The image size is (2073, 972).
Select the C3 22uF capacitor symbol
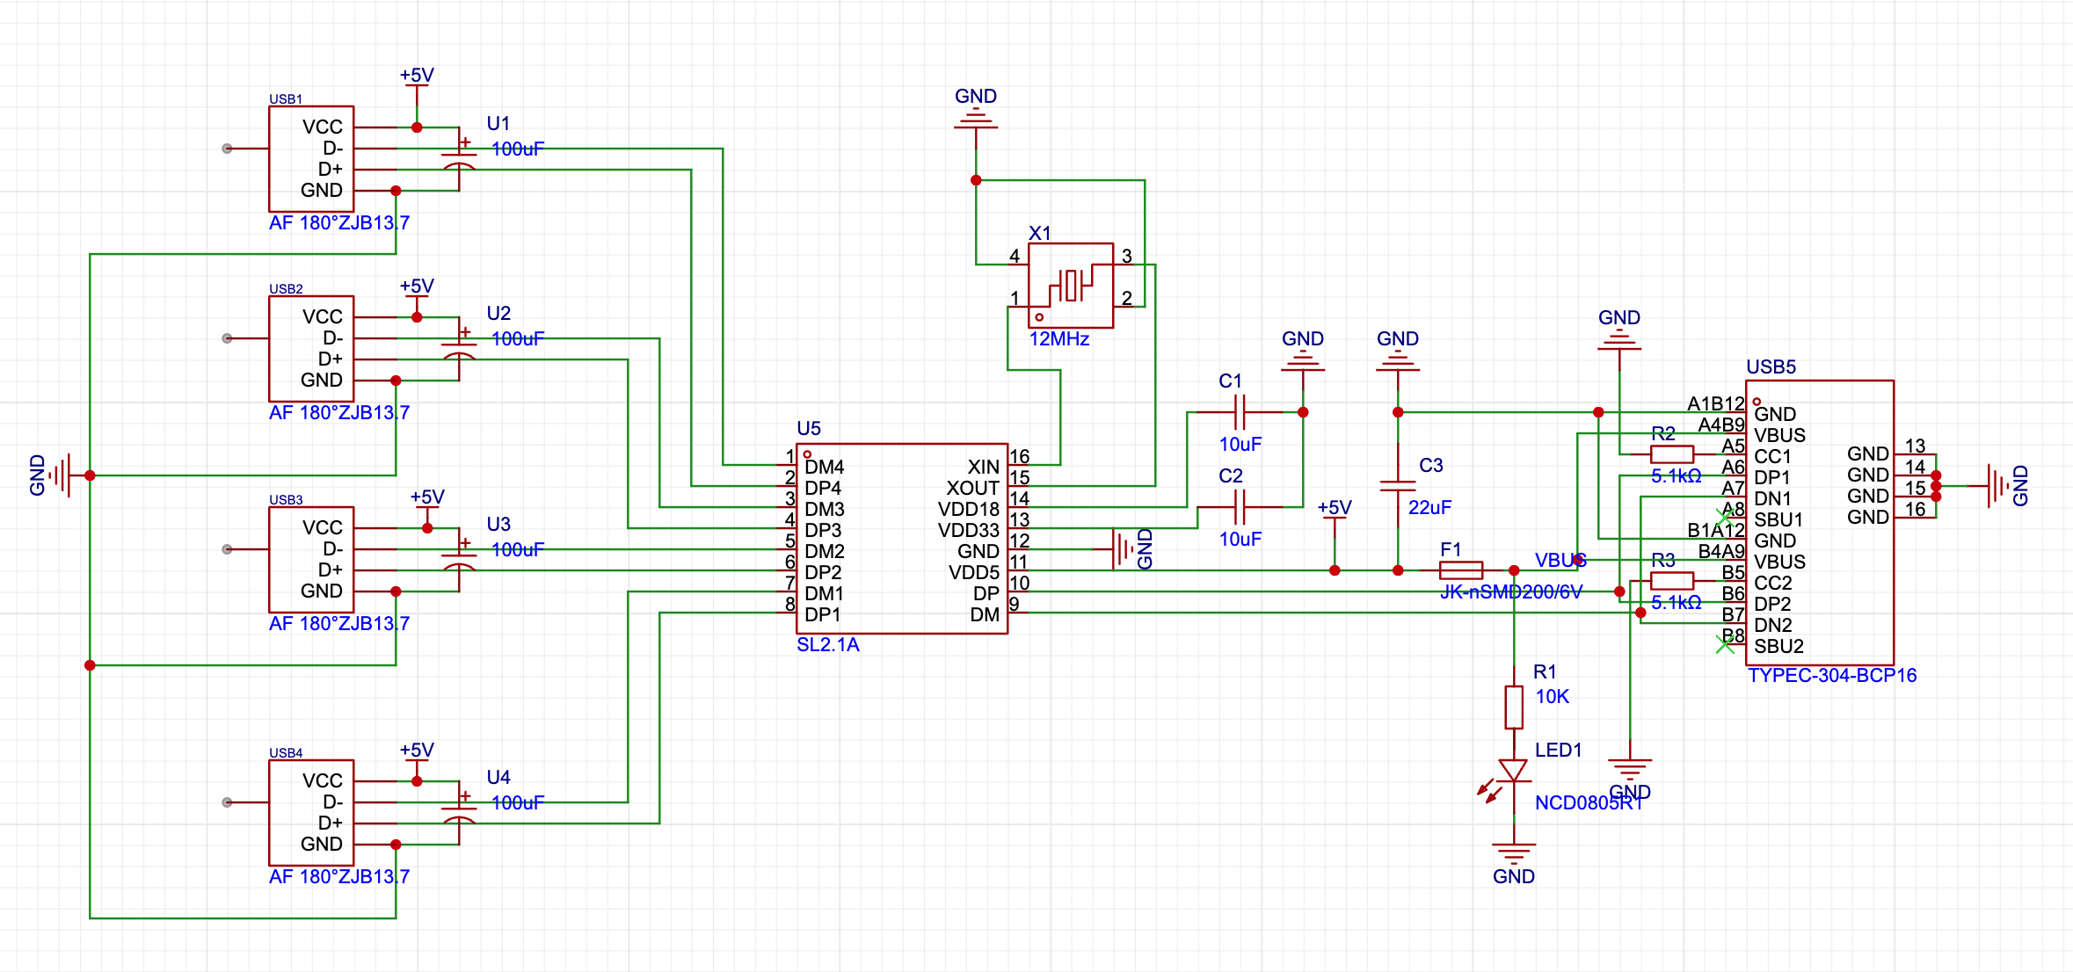(x=1398, y=486)
